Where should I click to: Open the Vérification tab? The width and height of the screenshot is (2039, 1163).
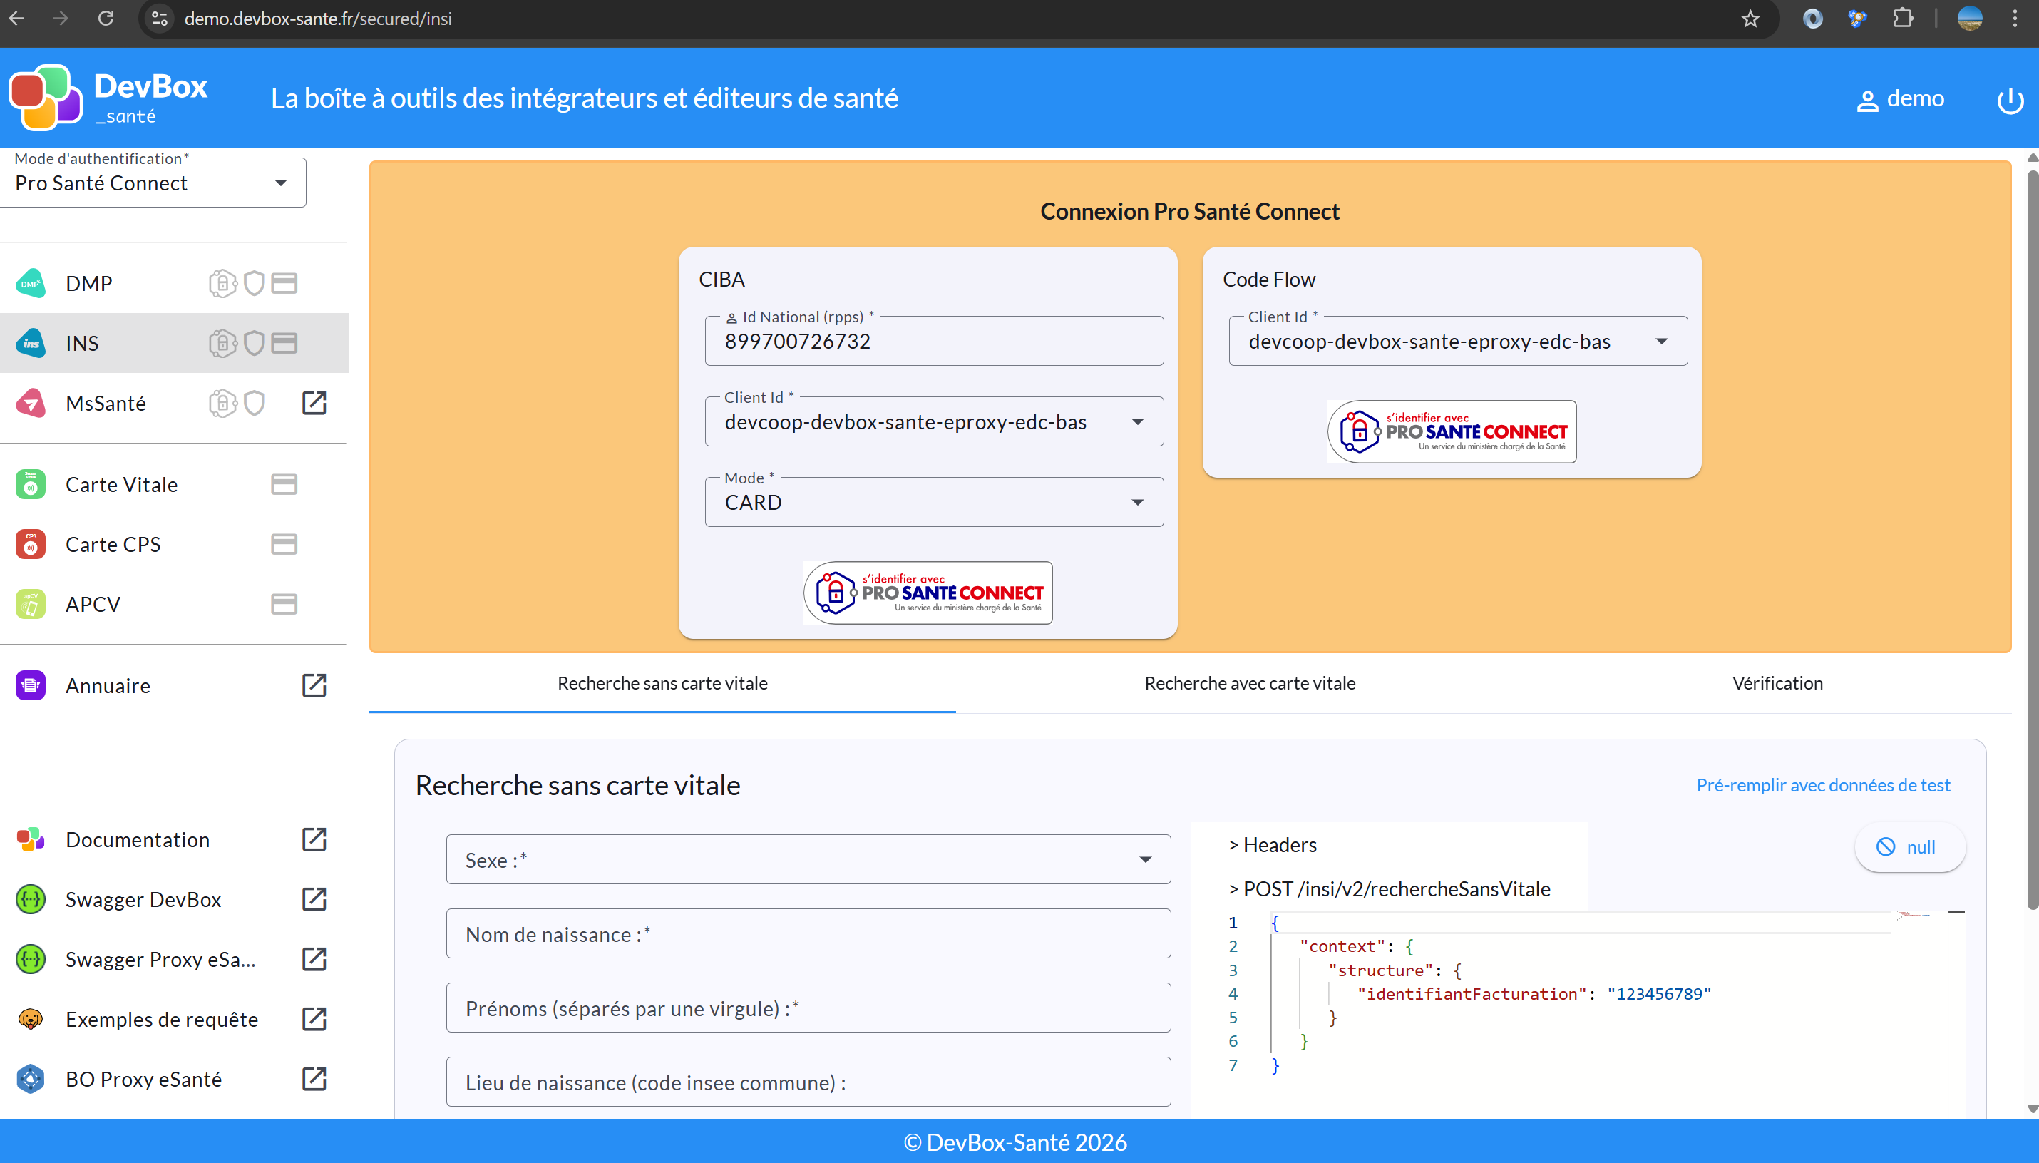[1777, 684]
